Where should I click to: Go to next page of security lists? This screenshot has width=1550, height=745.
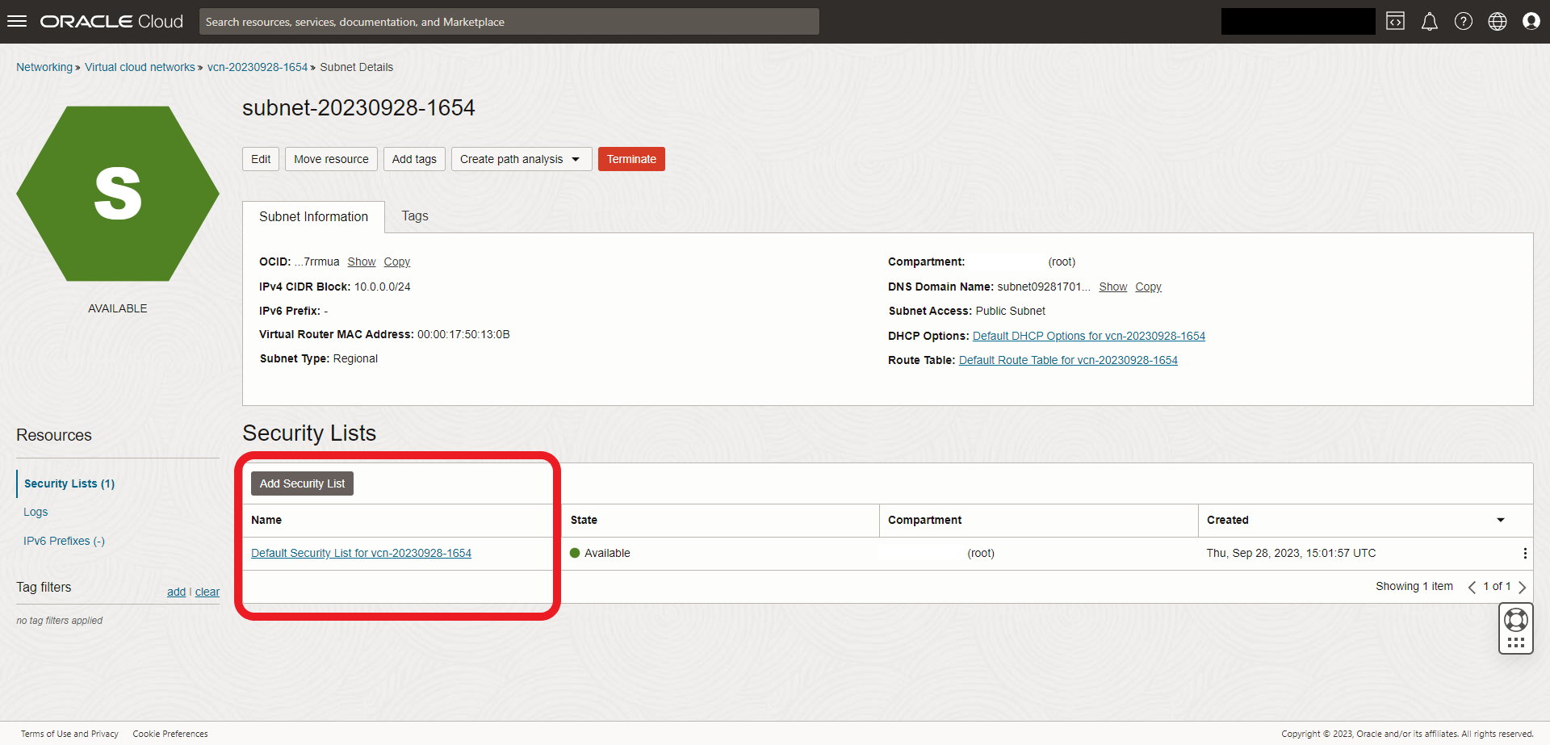(x=1522, y=587)
